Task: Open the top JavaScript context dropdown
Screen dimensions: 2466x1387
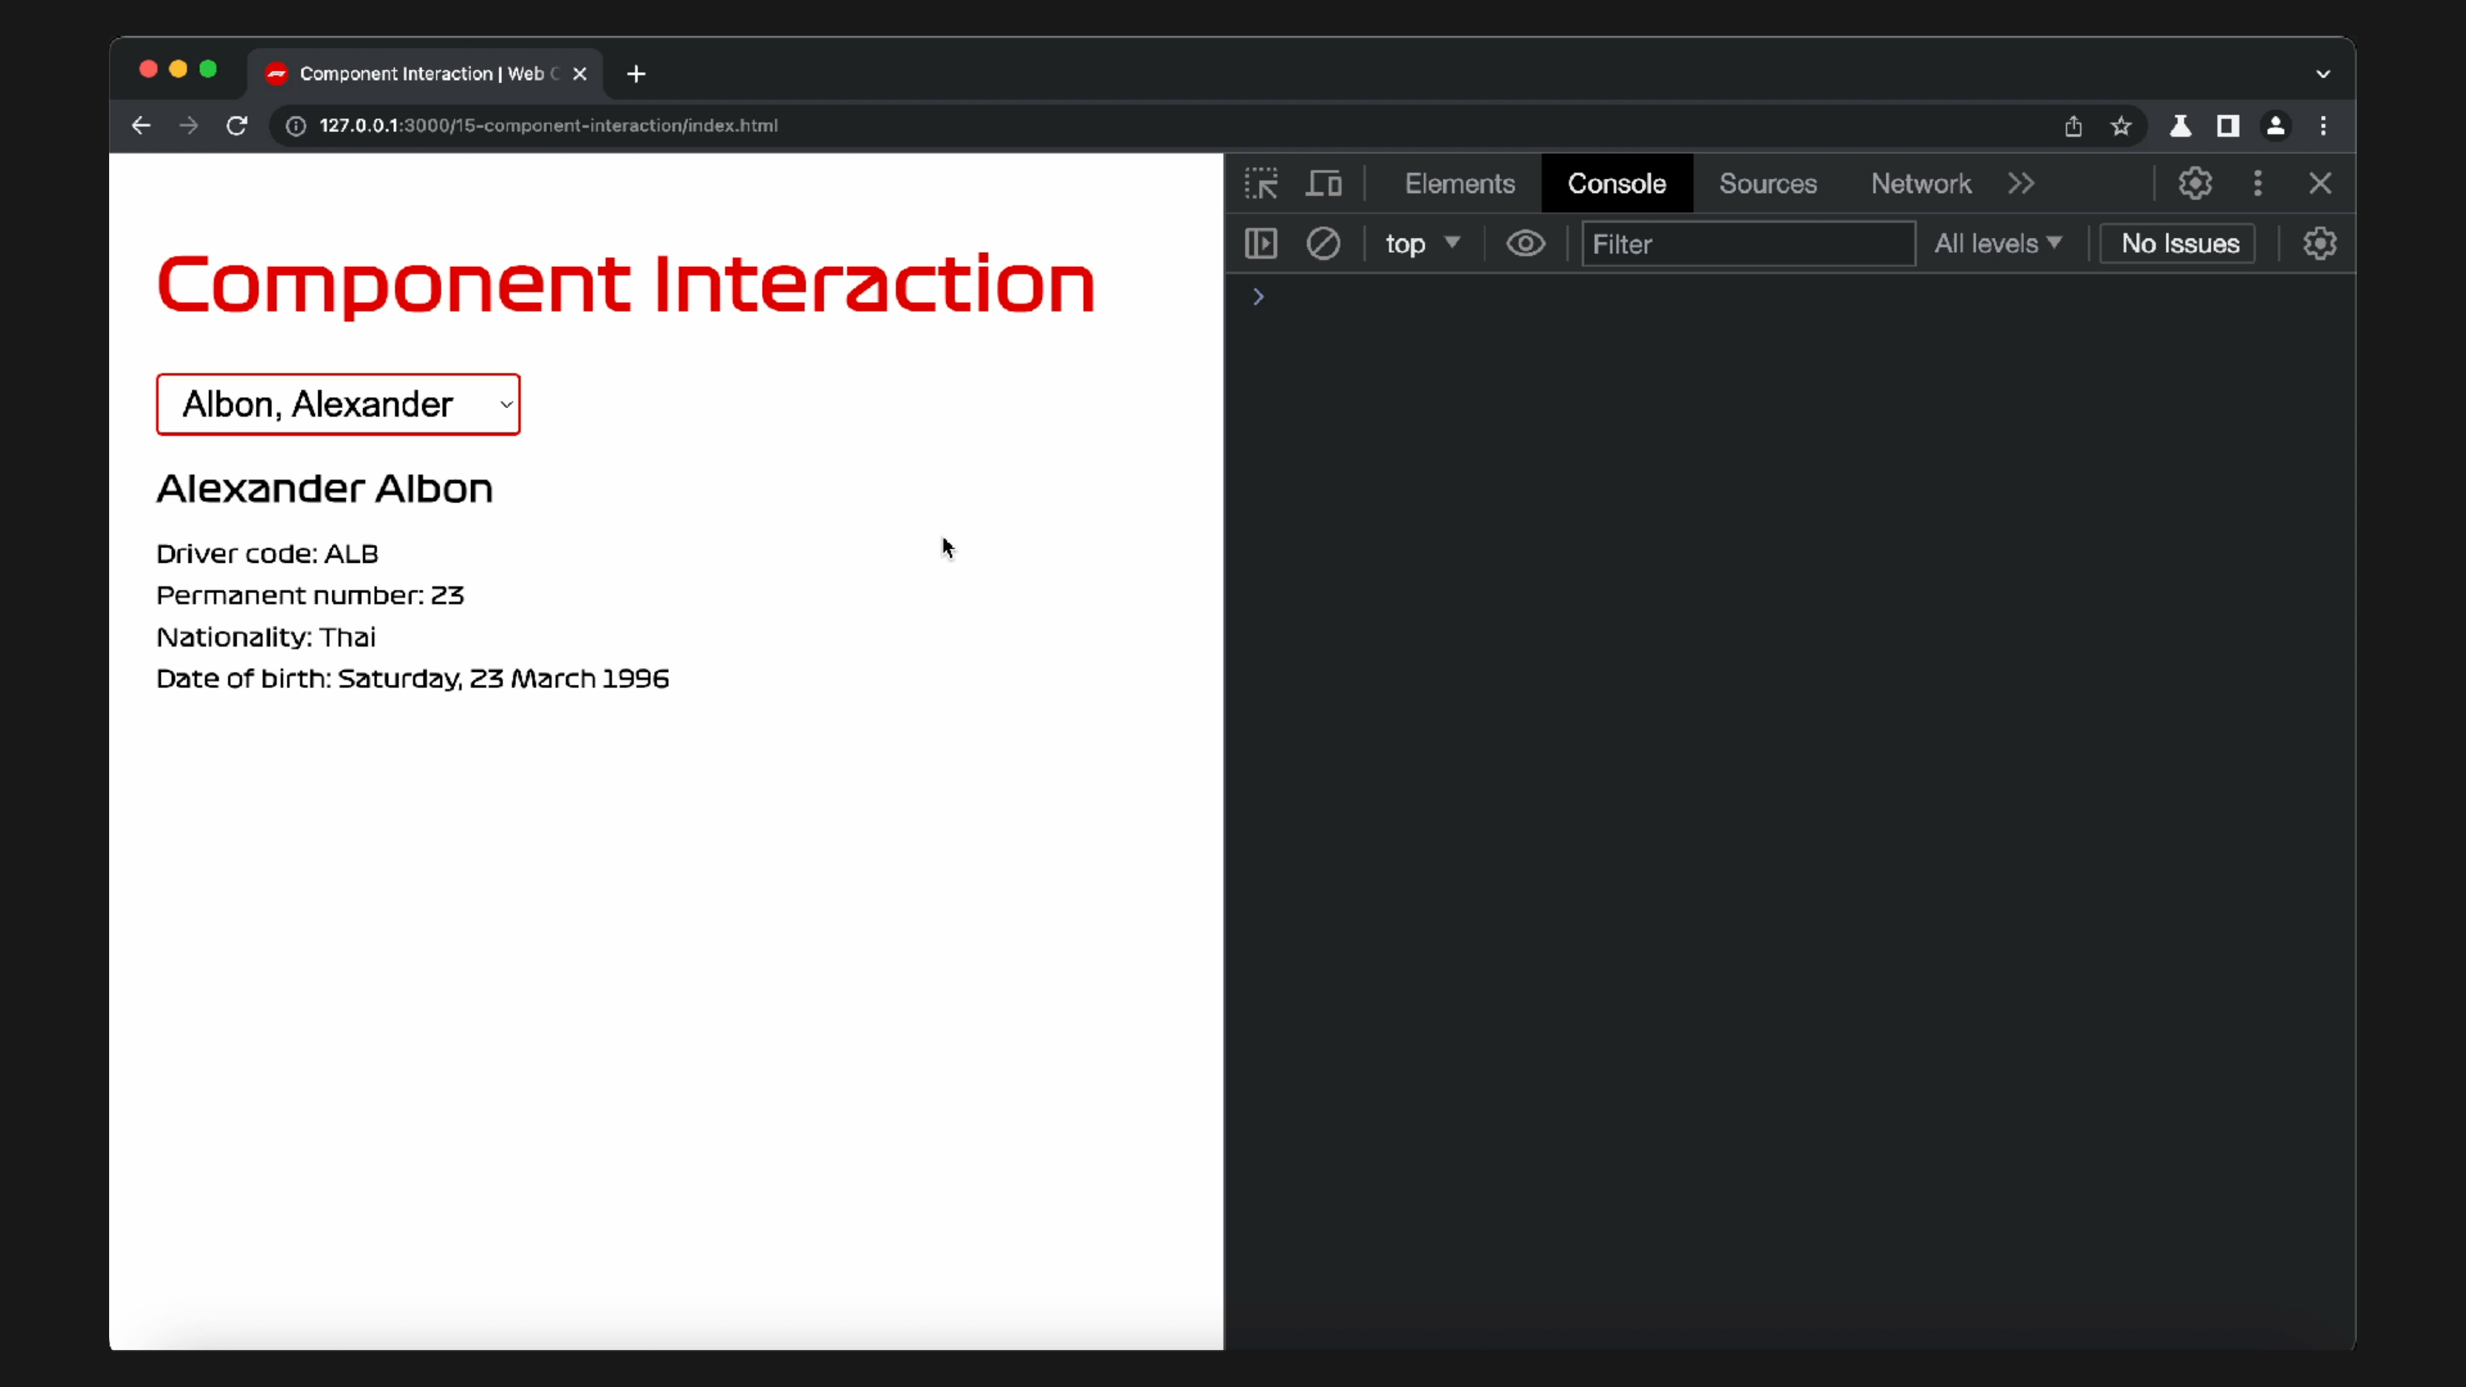Action: [x=1422, y=243]
